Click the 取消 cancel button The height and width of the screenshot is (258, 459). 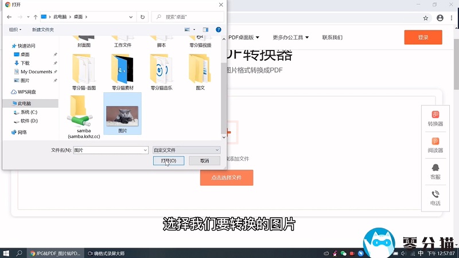[205, 161]
